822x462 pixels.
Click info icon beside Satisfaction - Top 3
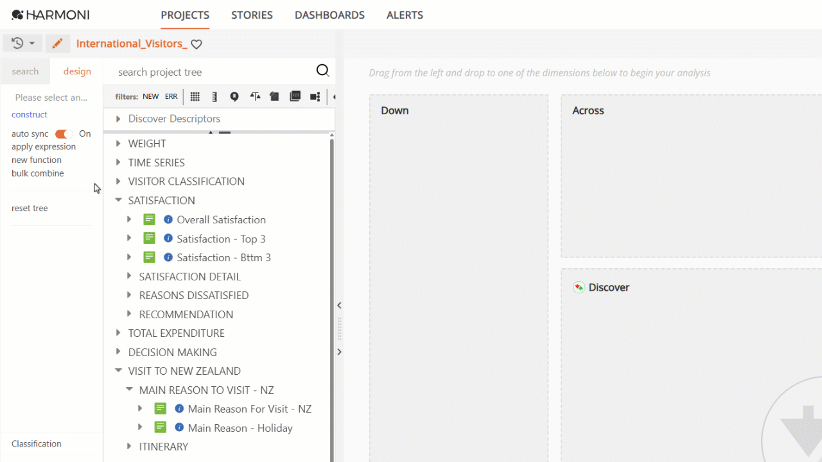tap(168, 238)
